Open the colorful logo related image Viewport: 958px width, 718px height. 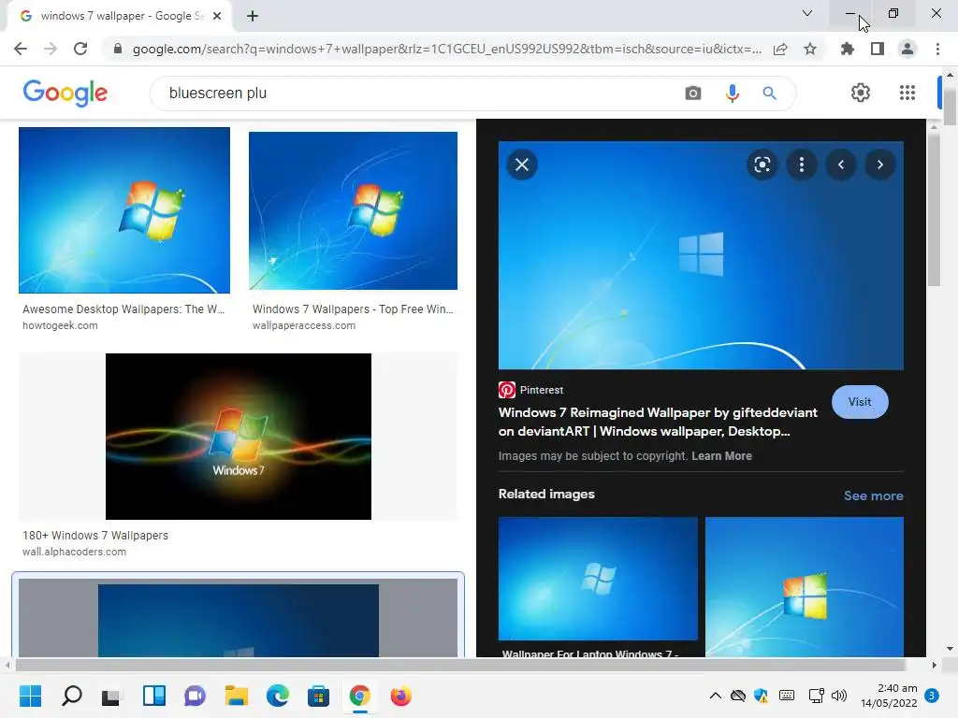point(804,587)
